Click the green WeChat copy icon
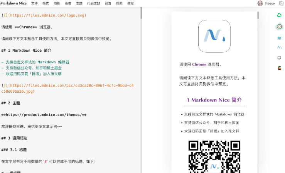285x173 pixels. 279,15
